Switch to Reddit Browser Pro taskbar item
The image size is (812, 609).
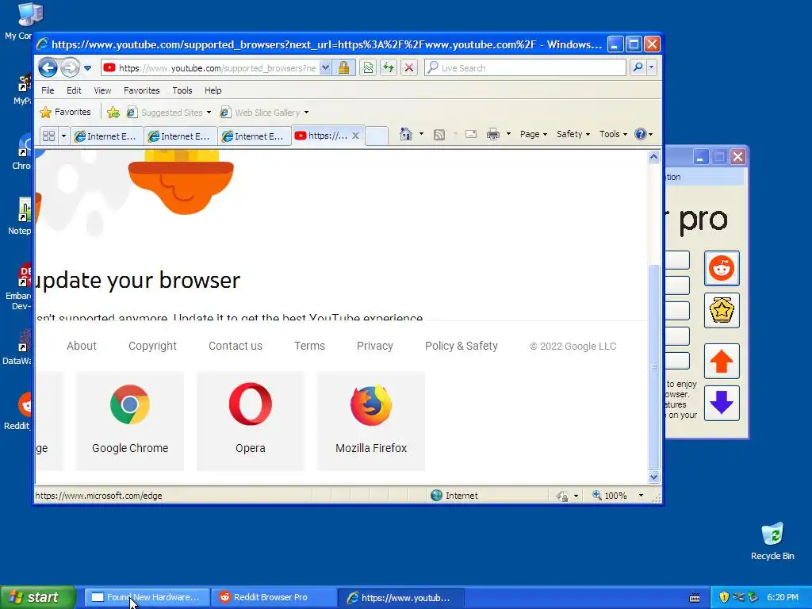point(274,597)
